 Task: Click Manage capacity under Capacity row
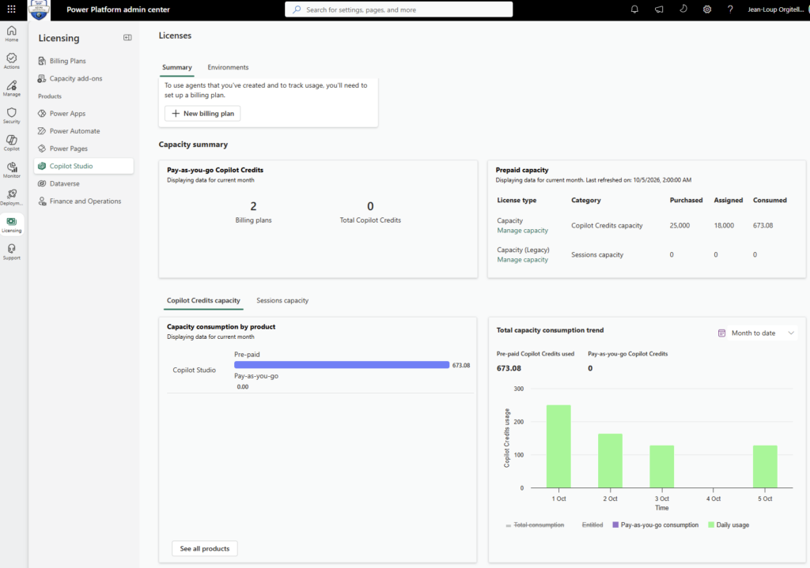click(x=522, y=231)
